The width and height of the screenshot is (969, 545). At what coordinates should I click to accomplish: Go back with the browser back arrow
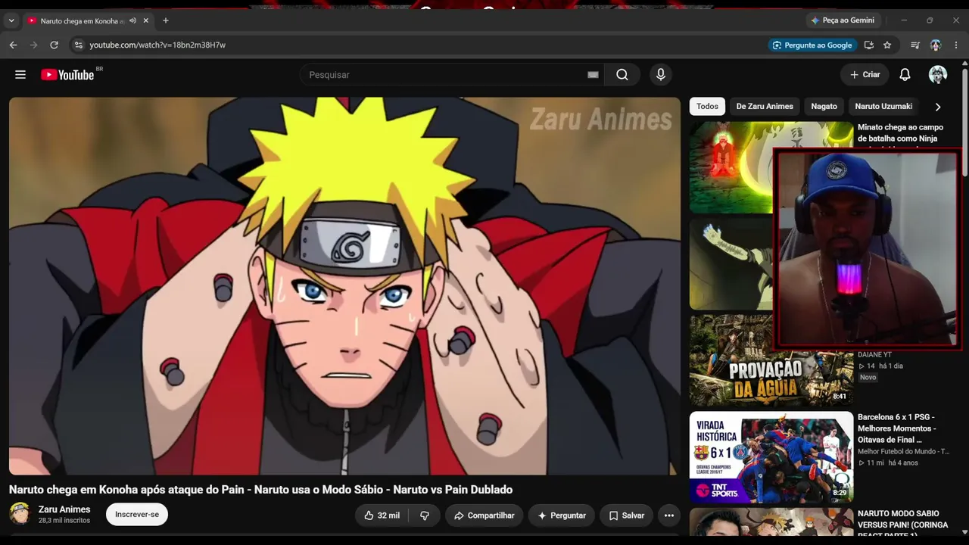tap(13, 45)
